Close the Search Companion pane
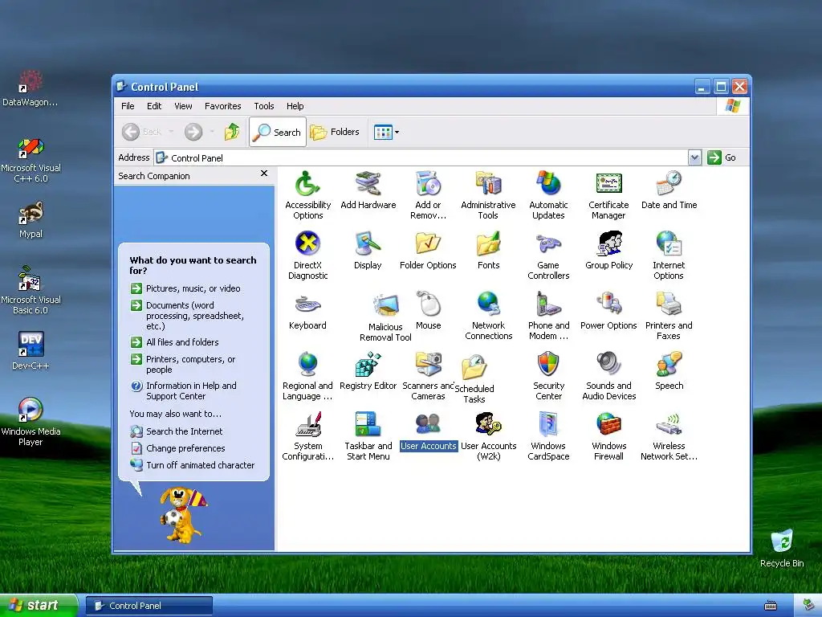This screenshot has height=617, width=822. [x=264, y=174]
